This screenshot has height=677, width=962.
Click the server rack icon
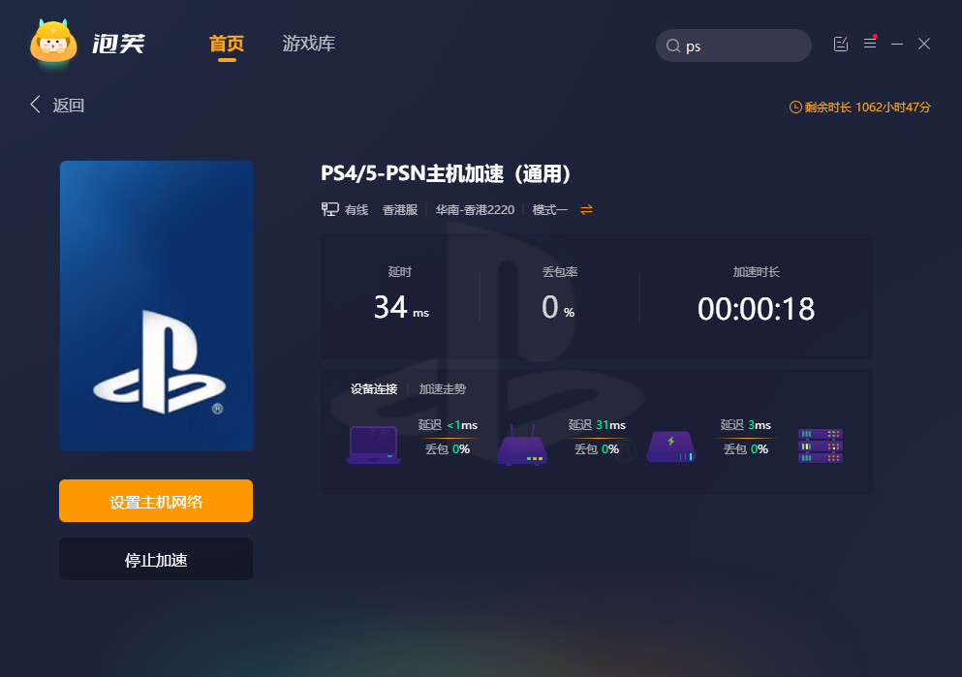click(x=821, y=446)
